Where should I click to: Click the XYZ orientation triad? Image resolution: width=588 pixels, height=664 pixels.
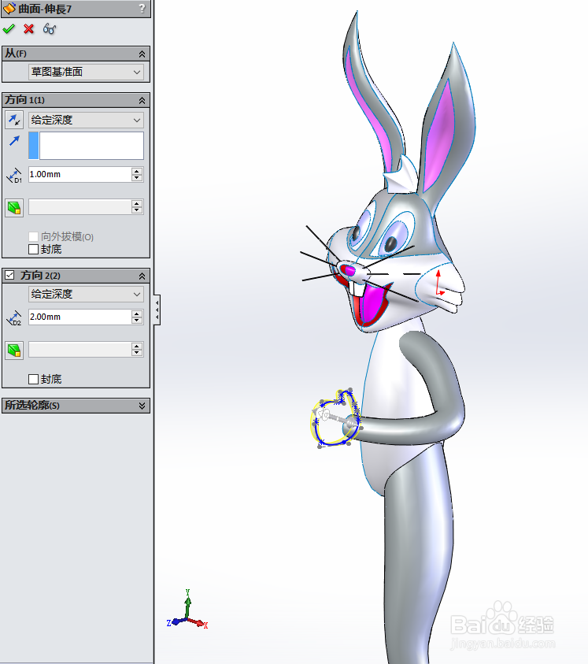[x=187, y=610]
